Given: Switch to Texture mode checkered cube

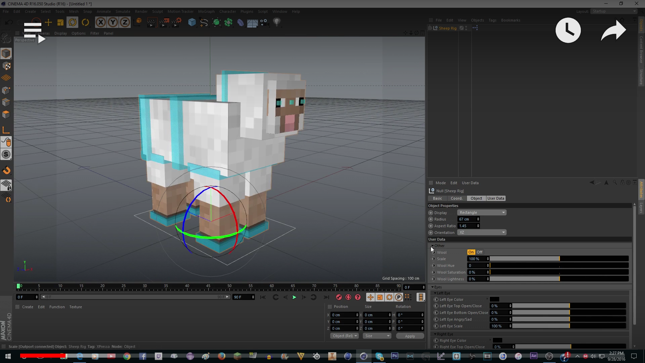Looking at the screenshot, I should point(6,66).
